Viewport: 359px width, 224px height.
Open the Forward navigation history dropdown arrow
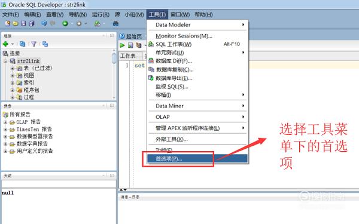point(86,23)
